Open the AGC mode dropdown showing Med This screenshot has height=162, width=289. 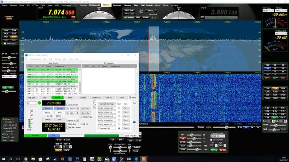click(x=5, y=77)
